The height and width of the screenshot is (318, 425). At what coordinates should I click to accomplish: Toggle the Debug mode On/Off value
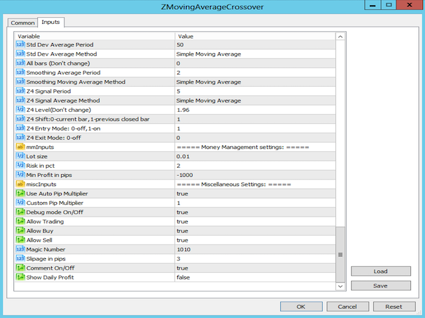click(255, 212)
